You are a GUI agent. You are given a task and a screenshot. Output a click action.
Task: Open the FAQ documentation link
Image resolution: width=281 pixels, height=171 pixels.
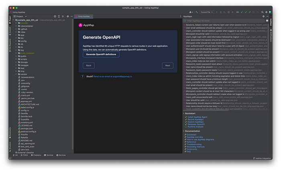[x=189, y=152]
